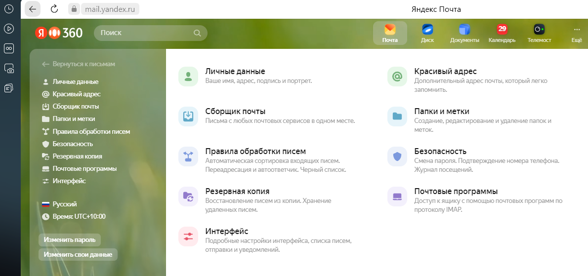Open the Личные данные heading in main panel

(x=235, y=71)
